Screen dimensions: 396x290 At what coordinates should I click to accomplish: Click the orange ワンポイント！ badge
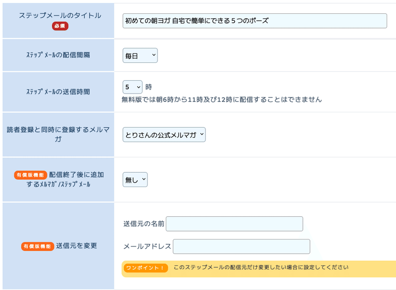tap(146, 268)
